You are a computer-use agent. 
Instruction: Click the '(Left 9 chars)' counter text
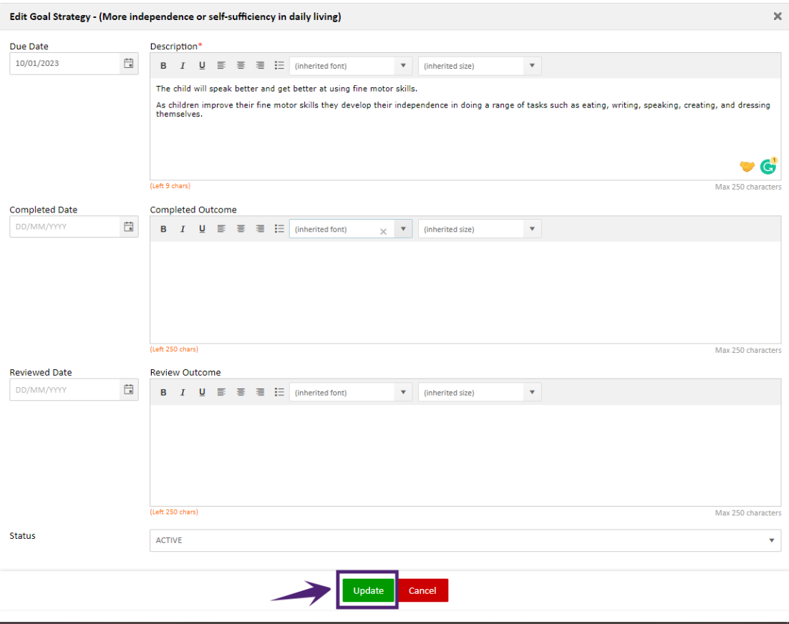point(170,186)
